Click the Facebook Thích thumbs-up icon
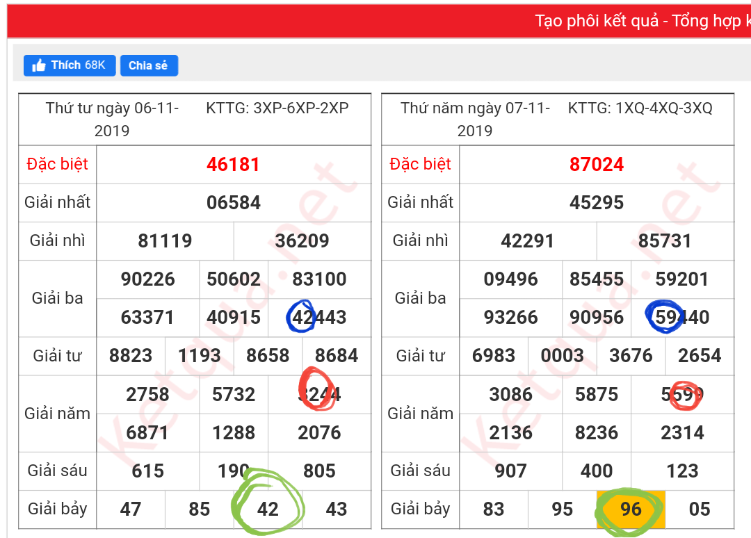This screenshot has width=751, height=538. tap(39, 65)
